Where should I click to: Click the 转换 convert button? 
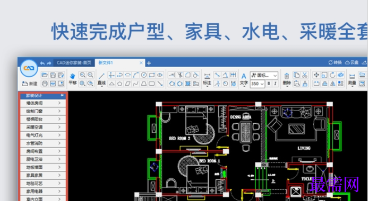coord(335,62)
